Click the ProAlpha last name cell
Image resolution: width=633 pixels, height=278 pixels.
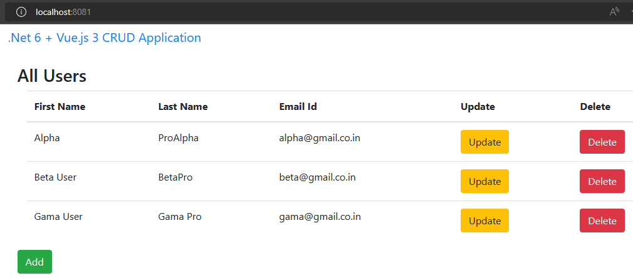pos(179,138)
